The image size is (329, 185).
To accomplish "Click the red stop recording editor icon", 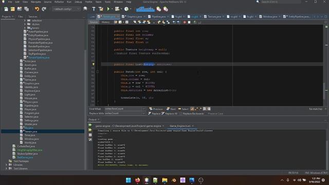I will [x=185, y=22].
